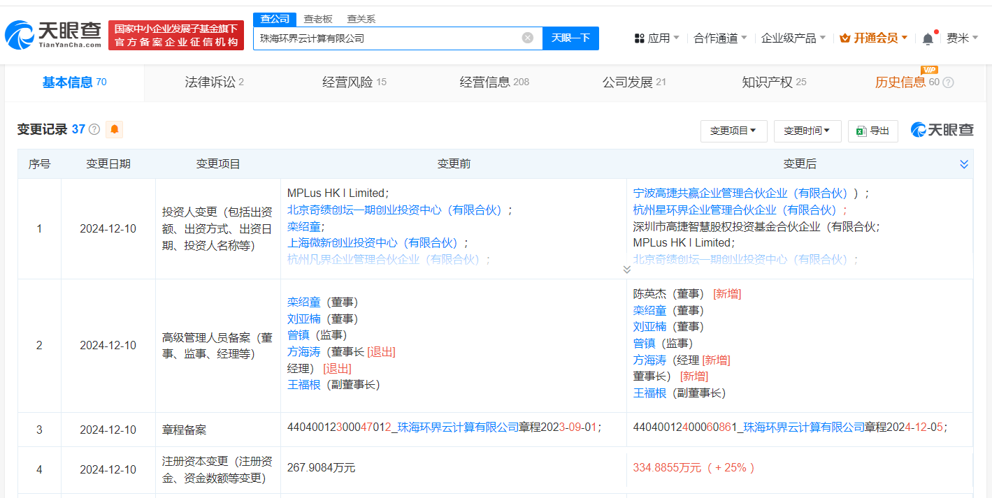Click the help icon beside 历史信息 60
The image size is (992, 498).
(948, 82)
